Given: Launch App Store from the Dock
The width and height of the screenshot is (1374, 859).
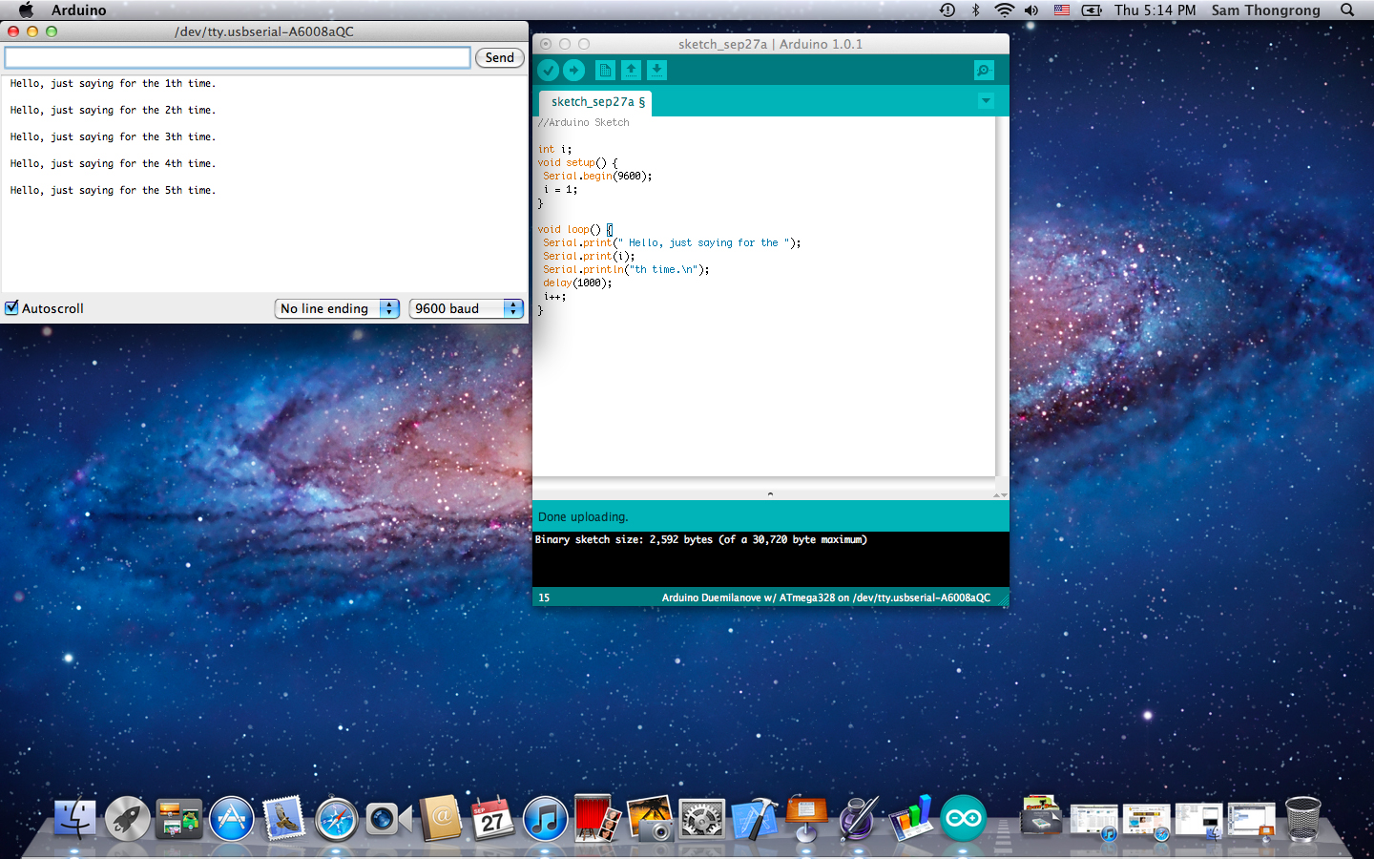Looking at the screenshot, I should click(232, 819).
